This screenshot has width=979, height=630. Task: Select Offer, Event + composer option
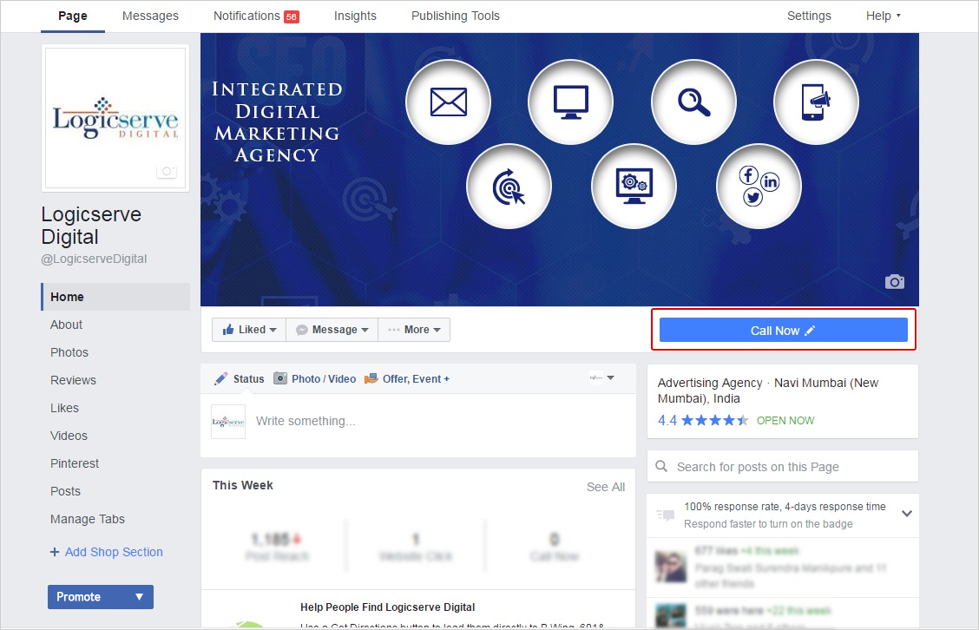tap(416, 379)
